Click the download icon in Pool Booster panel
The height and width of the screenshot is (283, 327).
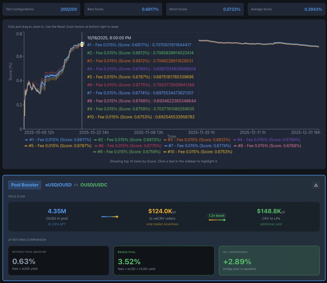(316, 185)
